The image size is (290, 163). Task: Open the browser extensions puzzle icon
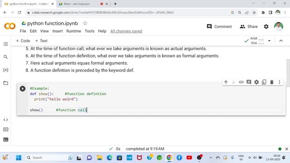click(263, 13)
